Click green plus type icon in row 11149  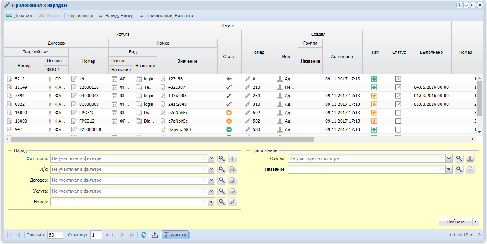coord(374,87)
